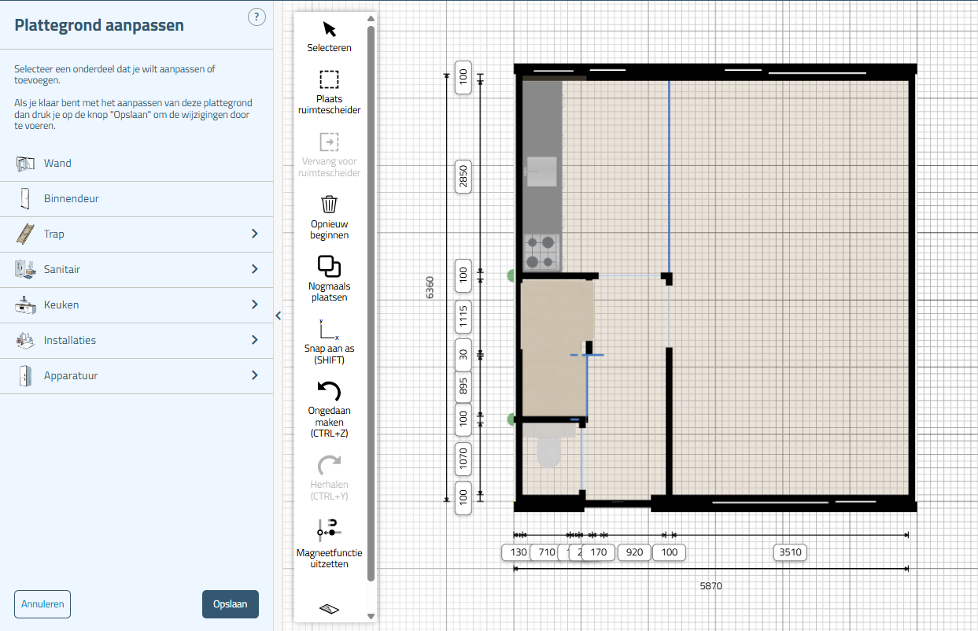The image size is (978, 631).
Task: Save changes with the Opslaan button
Action: [231, 604]
